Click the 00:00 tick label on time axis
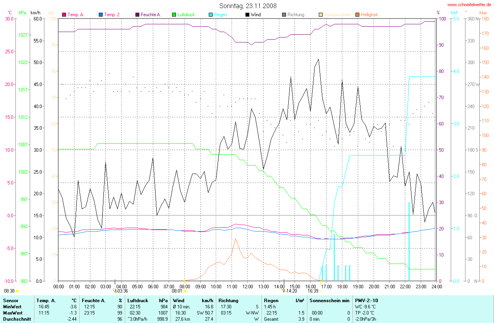 59,286
